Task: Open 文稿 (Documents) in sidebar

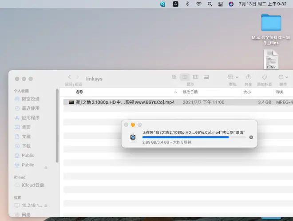Action: 23,137
